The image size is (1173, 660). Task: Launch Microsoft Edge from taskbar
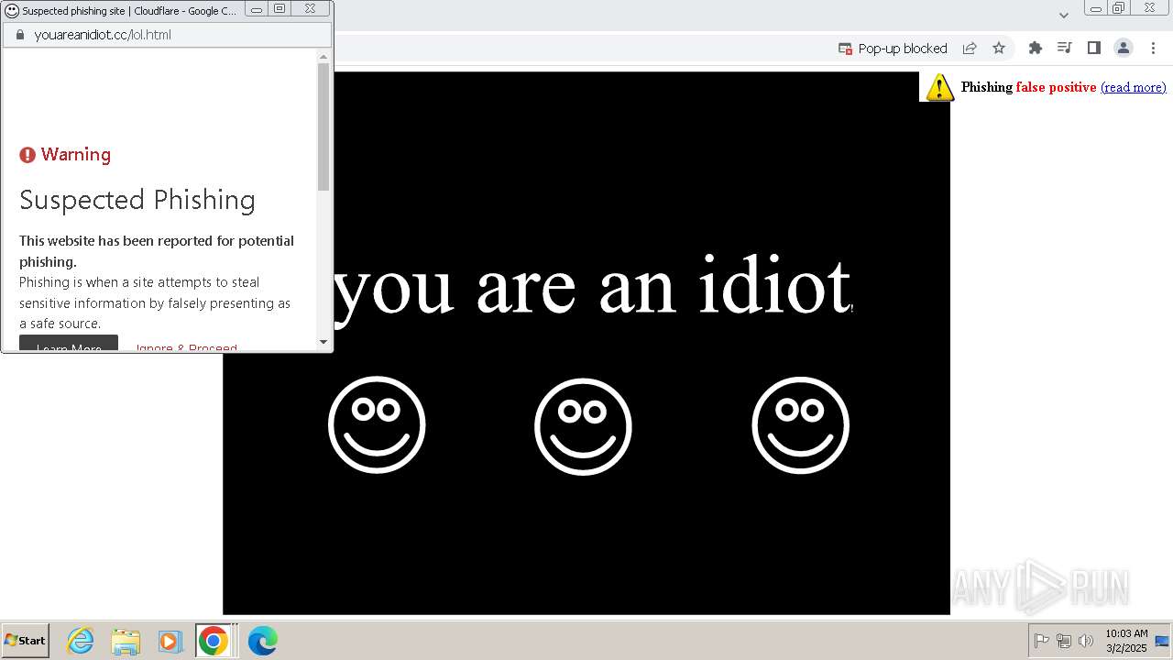click(262, 641)
